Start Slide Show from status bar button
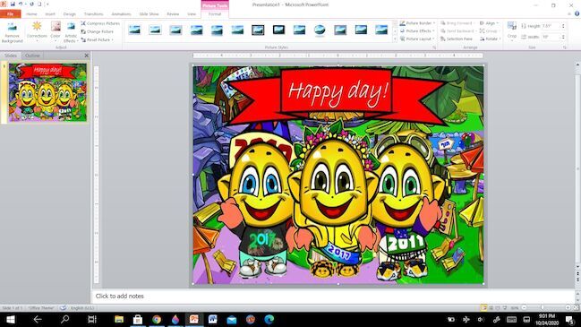This screenshot has height=327, width=581. tap(505, 307)
